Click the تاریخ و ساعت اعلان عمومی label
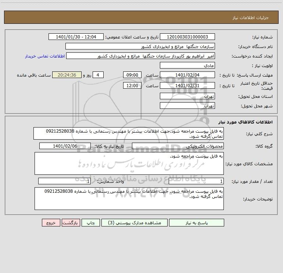This screenshot has height=273, width=283. pos(132,37)
